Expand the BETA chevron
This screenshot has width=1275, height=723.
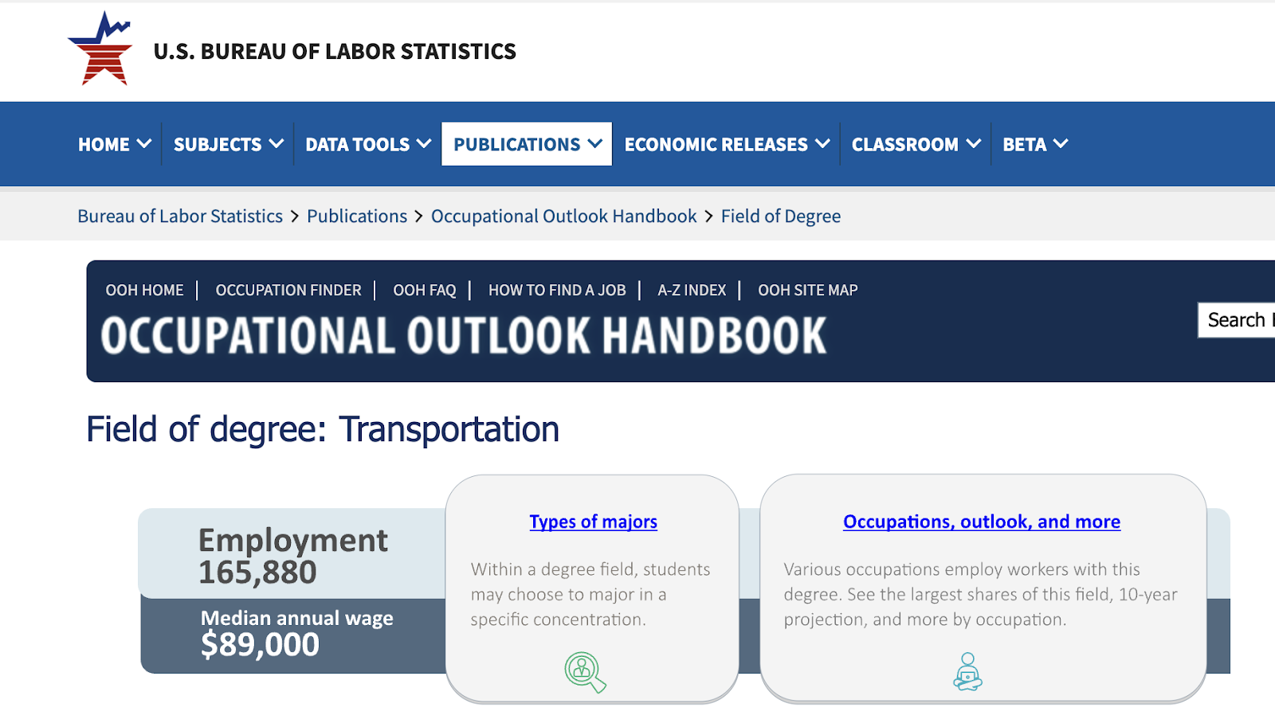(1061, 144)
